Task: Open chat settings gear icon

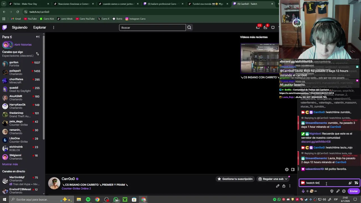Action: tap(344, 191)
